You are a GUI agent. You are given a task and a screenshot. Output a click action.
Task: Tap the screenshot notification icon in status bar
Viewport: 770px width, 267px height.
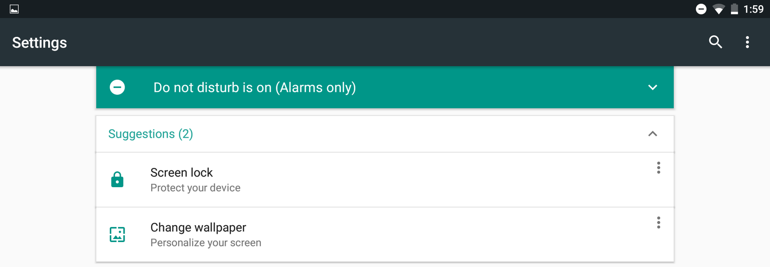point(14,9)
